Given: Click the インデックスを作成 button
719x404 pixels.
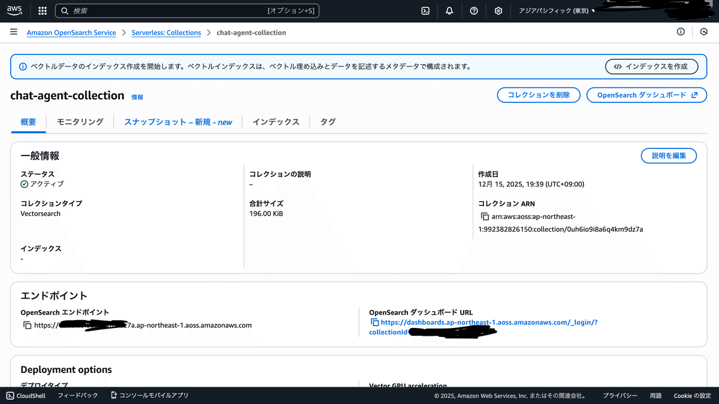Looking at the screenshot, I should [x=651, y=66].
